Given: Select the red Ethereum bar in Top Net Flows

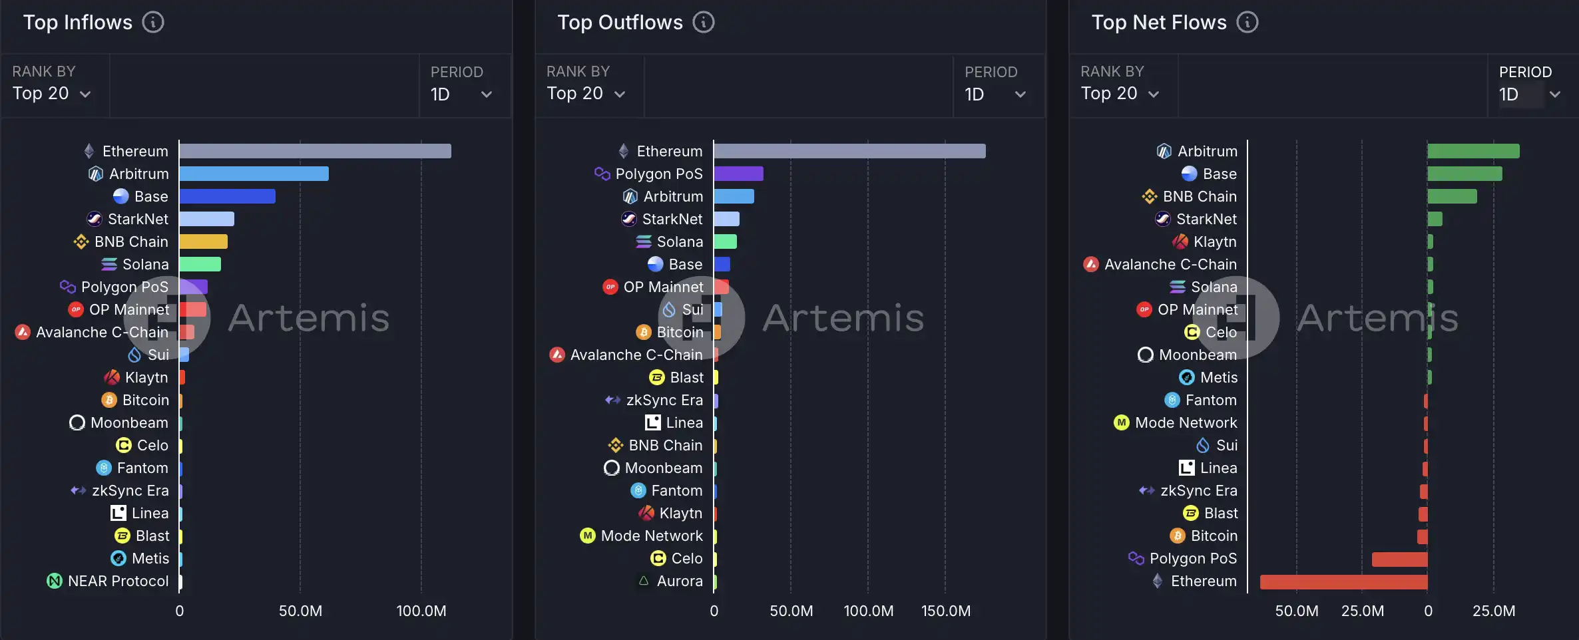Looking at the screenshot, I should point(1343,582).
